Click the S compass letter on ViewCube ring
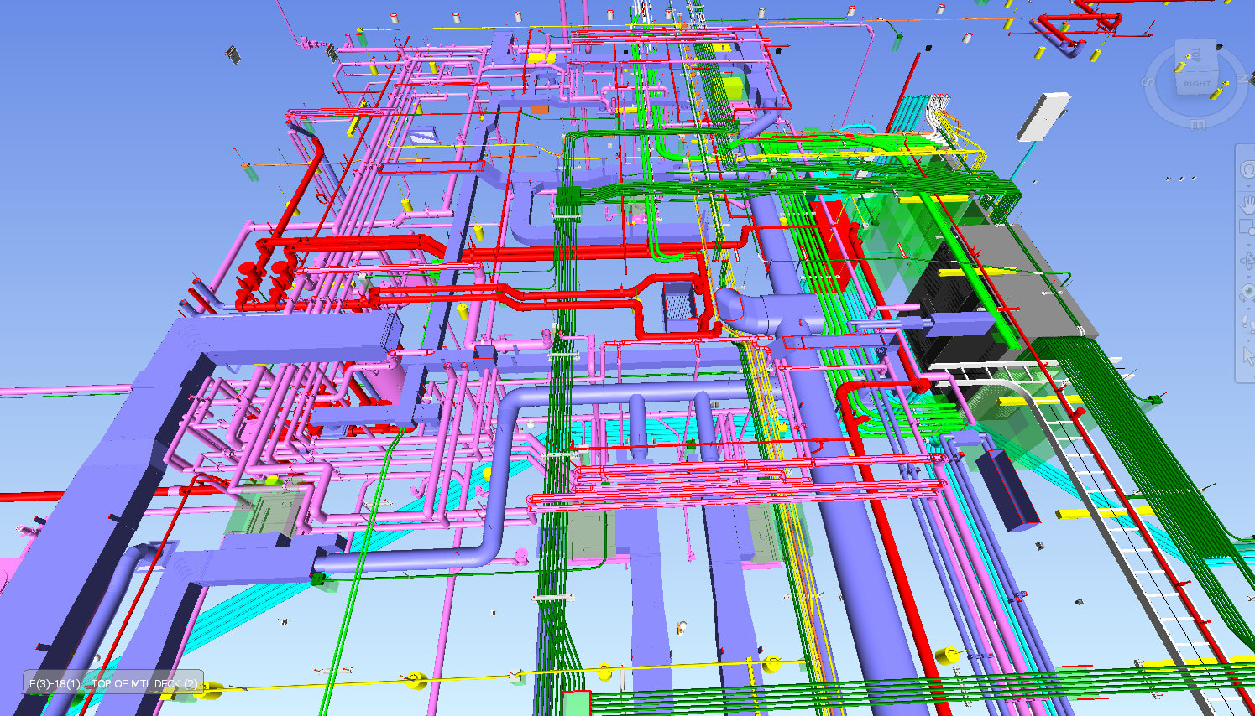 [x=1148, y=81]
